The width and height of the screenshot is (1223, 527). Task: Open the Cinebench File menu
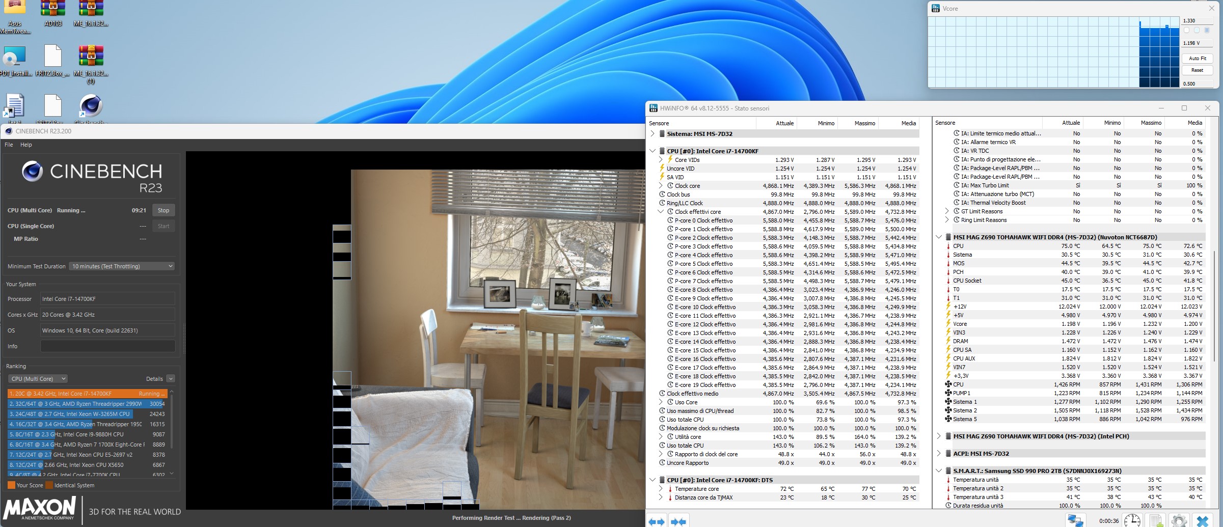coord(9,145)
